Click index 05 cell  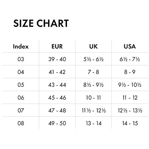point(21,85)
